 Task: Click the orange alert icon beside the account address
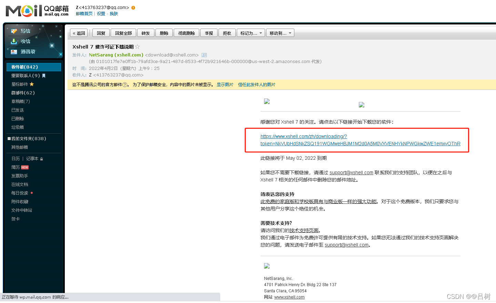pos(133,7)
